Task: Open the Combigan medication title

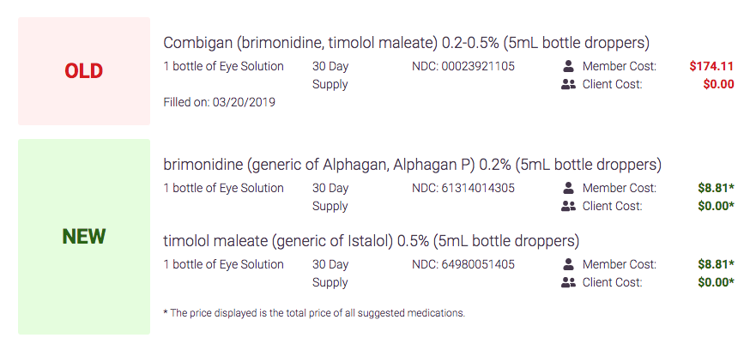Action: [406, 43]
